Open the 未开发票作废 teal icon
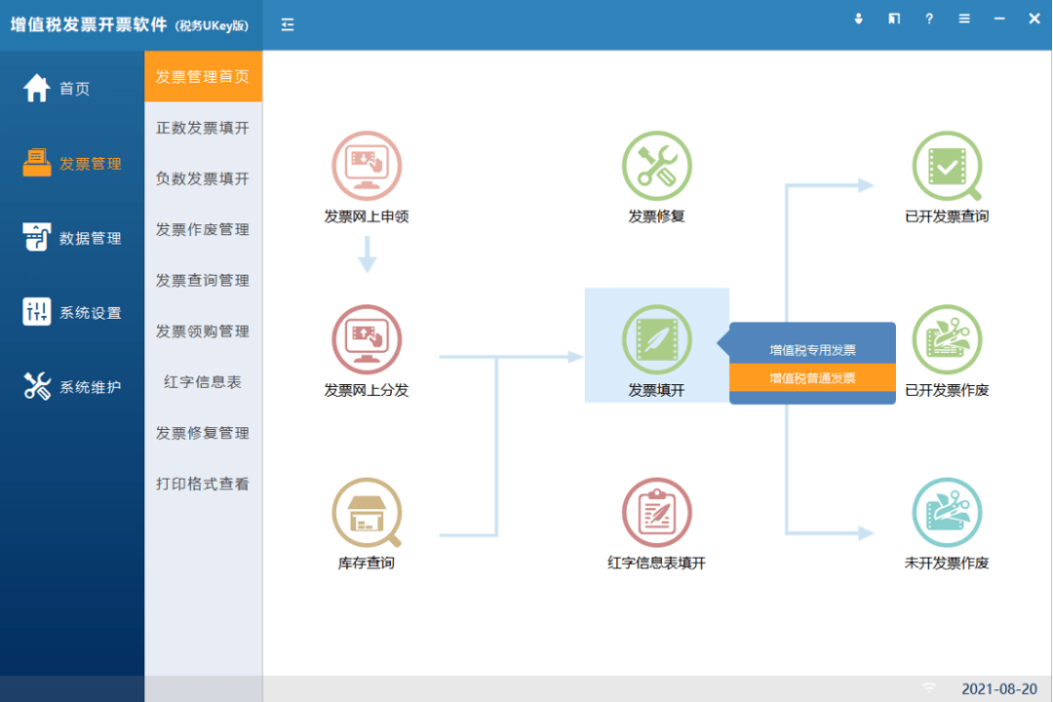 (947, 513)
